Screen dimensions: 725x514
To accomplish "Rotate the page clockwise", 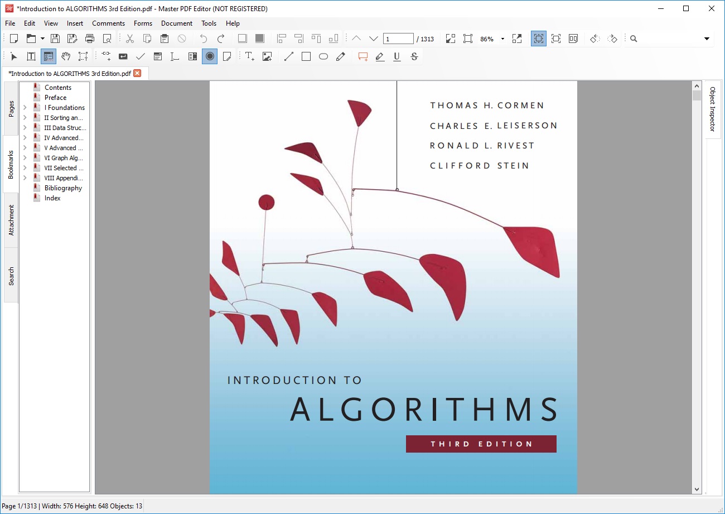I will click(612, 39).
